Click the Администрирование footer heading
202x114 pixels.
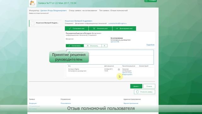pos(132,99)
